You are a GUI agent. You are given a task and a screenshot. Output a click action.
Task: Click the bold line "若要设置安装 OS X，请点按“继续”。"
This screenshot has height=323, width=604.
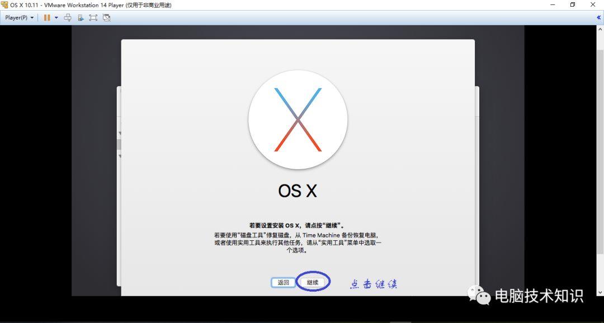296,226
